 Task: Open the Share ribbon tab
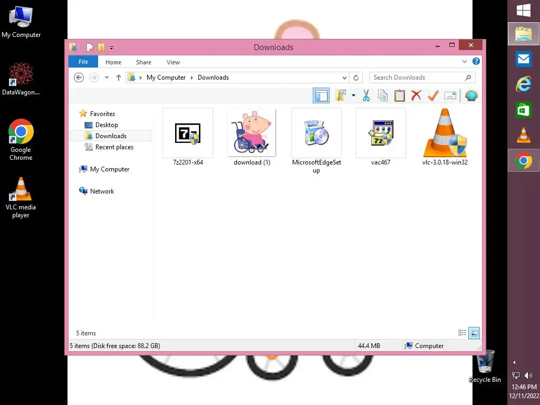pyautogui.click(x=143, y=62)
